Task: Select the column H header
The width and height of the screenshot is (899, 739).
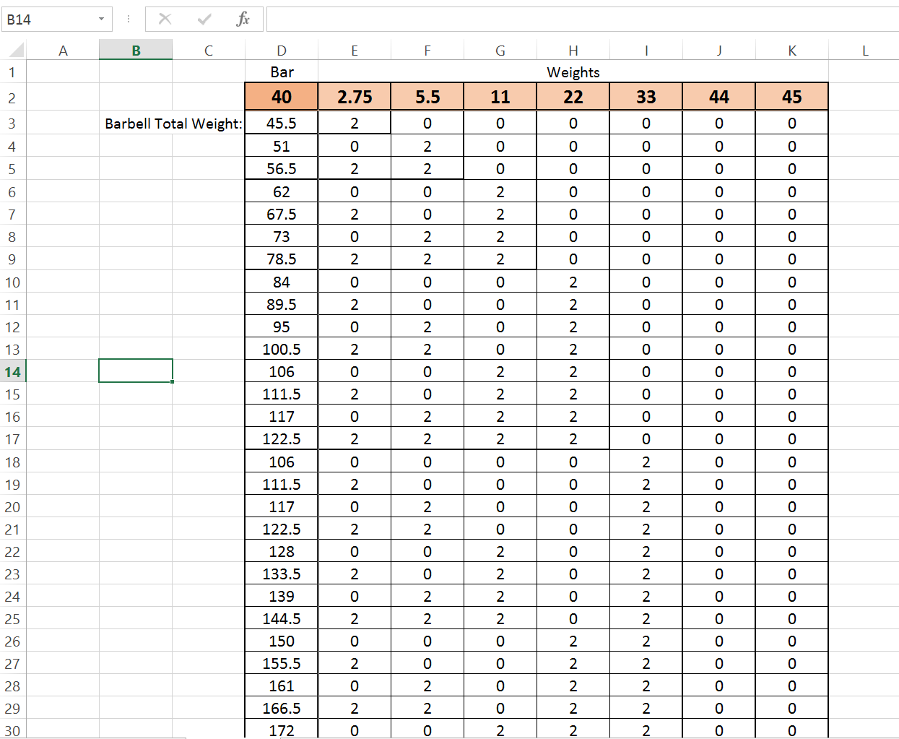Action: click(573, 51)
